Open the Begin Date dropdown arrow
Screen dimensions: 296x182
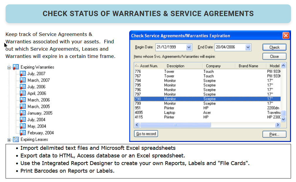[189, 47]
